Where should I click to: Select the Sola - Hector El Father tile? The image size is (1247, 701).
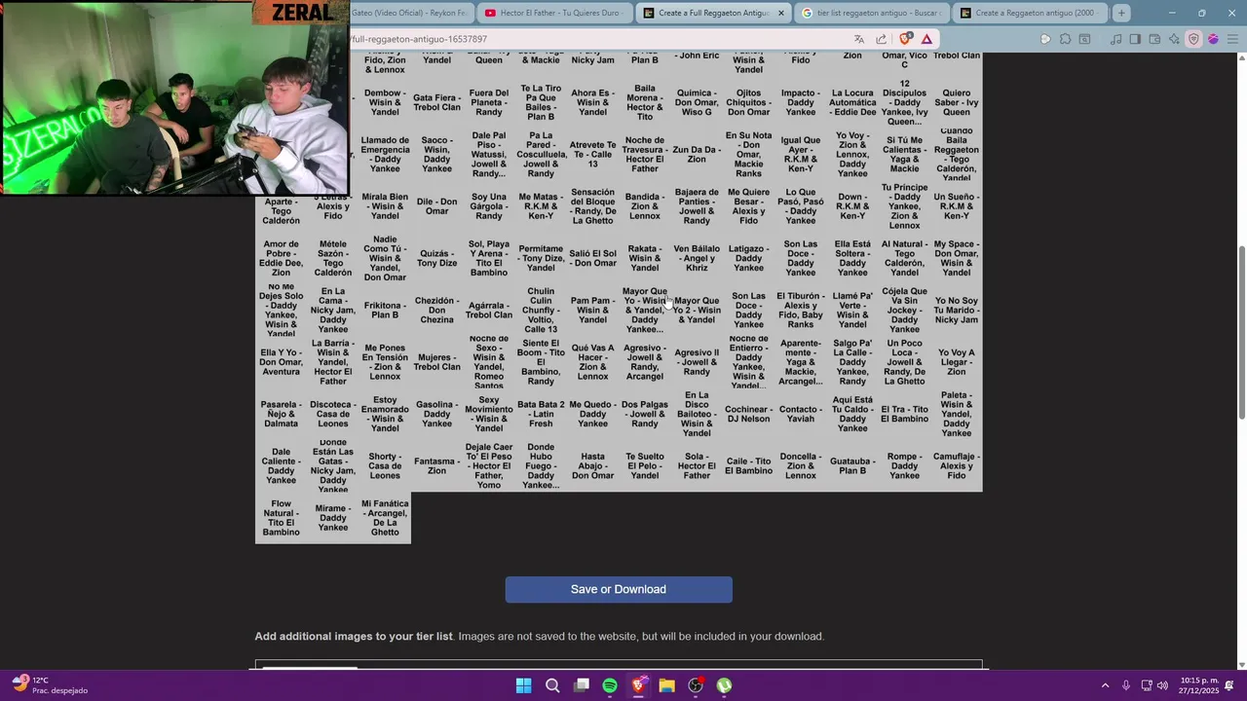697,466
